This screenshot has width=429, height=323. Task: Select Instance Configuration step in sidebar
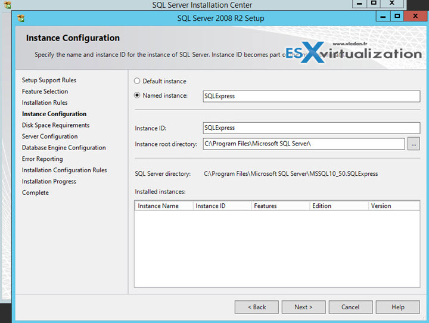coord(54,114)
